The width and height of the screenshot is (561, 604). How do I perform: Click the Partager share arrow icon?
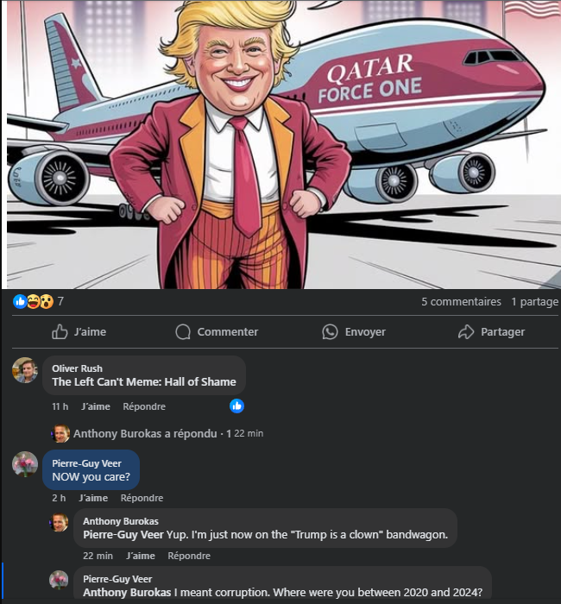pos(466,331)
